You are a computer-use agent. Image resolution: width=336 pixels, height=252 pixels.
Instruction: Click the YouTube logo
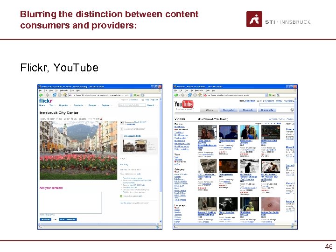tap(184, 104)
